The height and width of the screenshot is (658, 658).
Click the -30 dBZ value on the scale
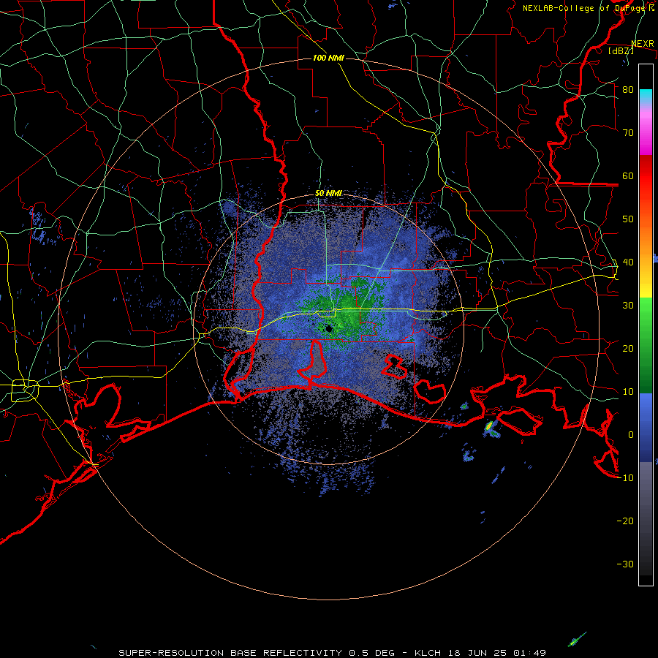[x=625, y=564]
